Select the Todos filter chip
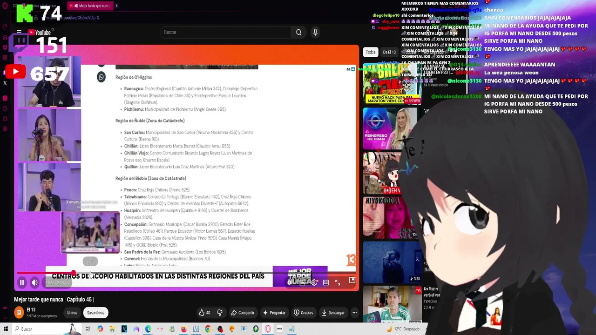Viewport: 596px width, 335px height. point(371,52)
